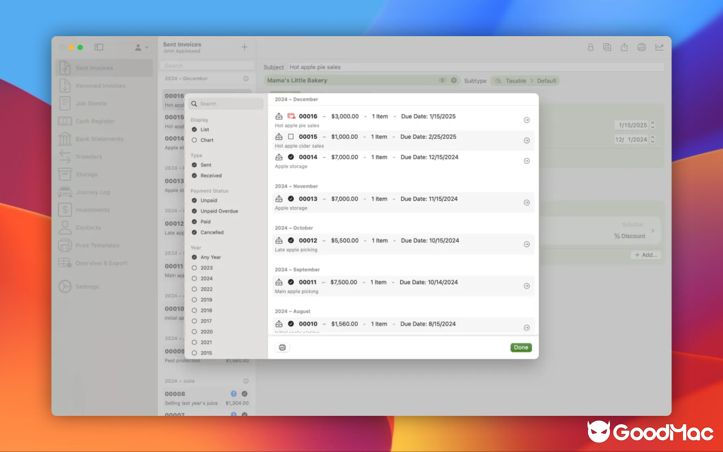Open the Cash Register section
The width and height of the screenshot is (723, 452).
click(93, 121)
